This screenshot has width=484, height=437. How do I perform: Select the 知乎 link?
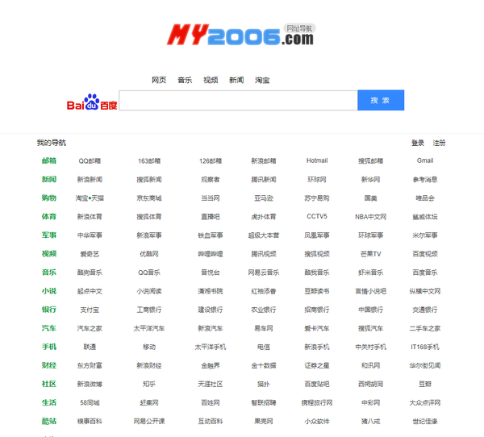coord(148,384)
